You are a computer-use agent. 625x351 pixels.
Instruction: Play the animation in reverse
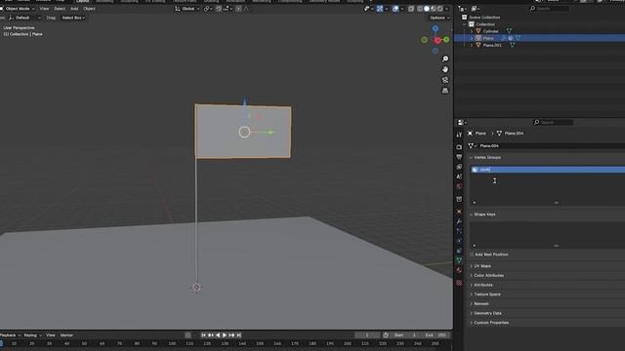218,335
